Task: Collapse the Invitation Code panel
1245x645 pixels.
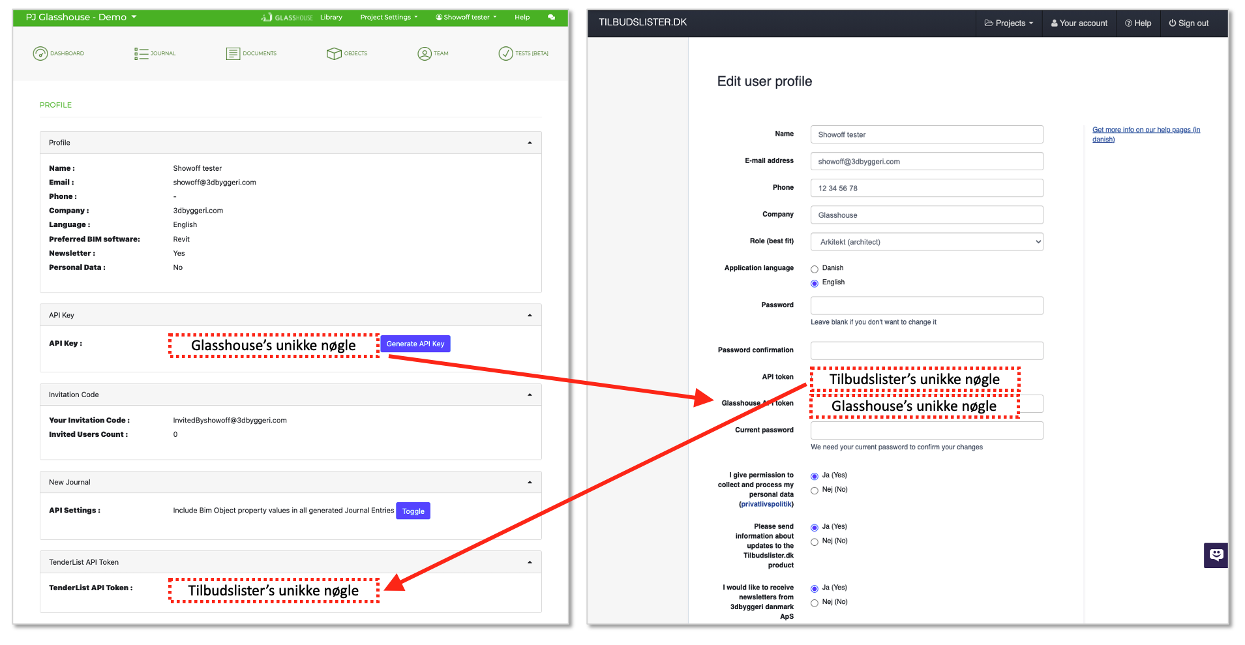Action: (x=530, y=395)
